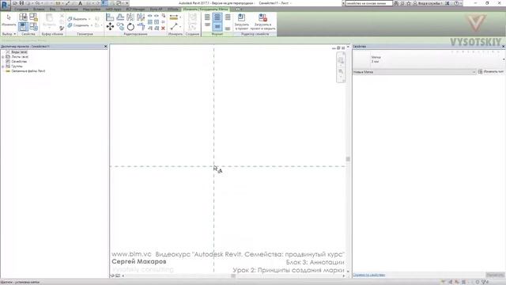Select the Mirror draw axis tool
The height and width of the screenshot is (285, 506).
click(141, 17)
